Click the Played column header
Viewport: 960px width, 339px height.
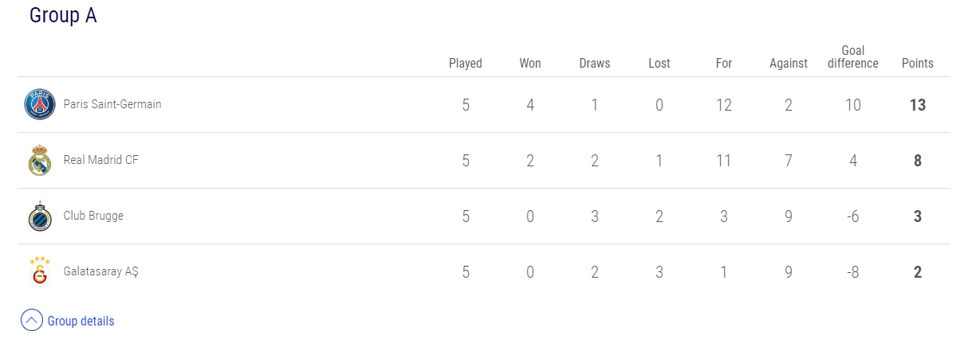click(466, 63)
